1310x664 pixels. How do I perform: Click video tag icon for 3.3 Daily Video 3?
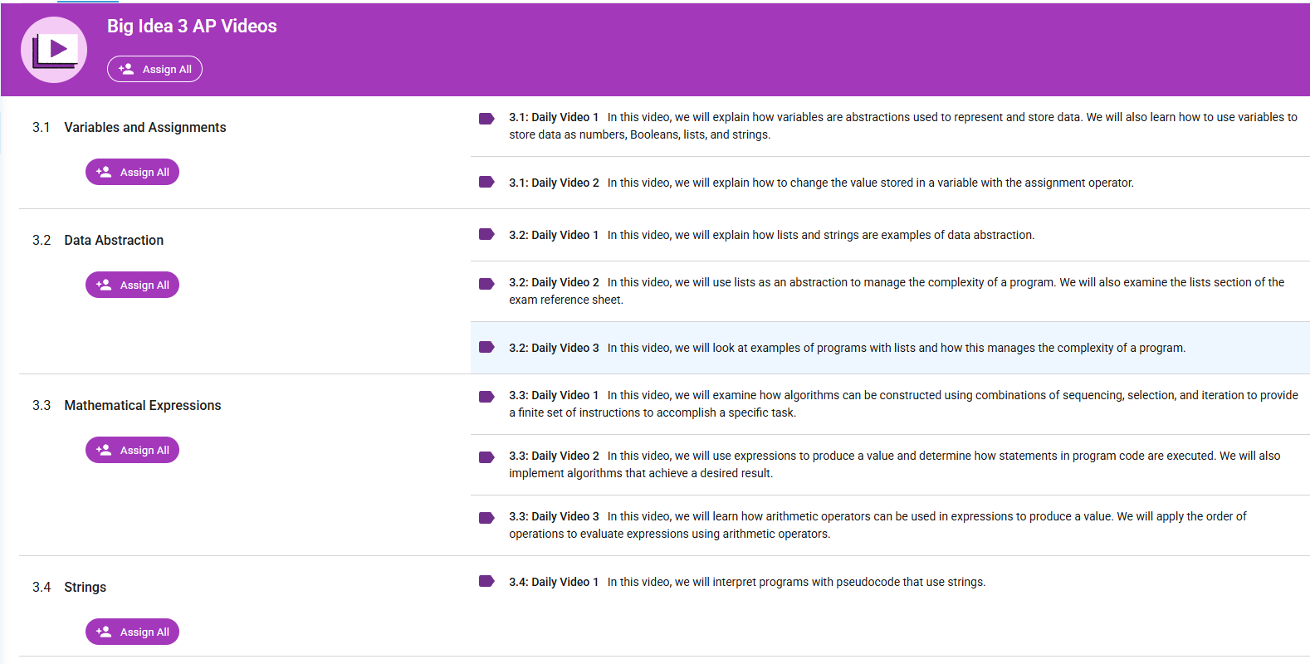pos(486,518)
